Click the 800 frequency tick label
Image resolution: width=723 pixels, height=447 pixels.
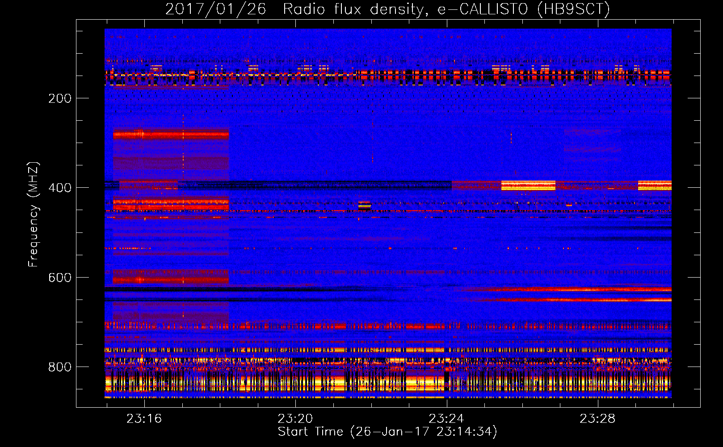click(60, 367)
